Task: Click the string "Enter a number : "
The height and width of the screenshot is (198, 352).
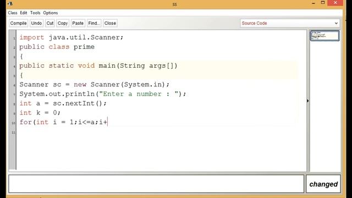Action: point(139,94)
